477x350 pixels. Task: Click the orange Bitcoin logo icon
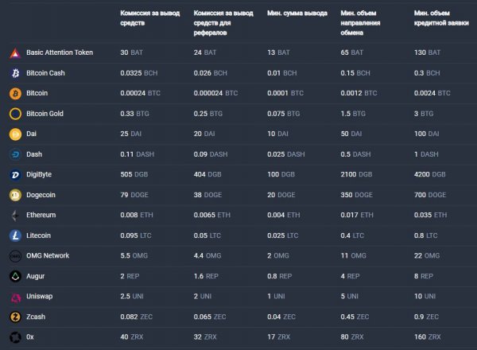pyautogui.click(x=14, y=93)
